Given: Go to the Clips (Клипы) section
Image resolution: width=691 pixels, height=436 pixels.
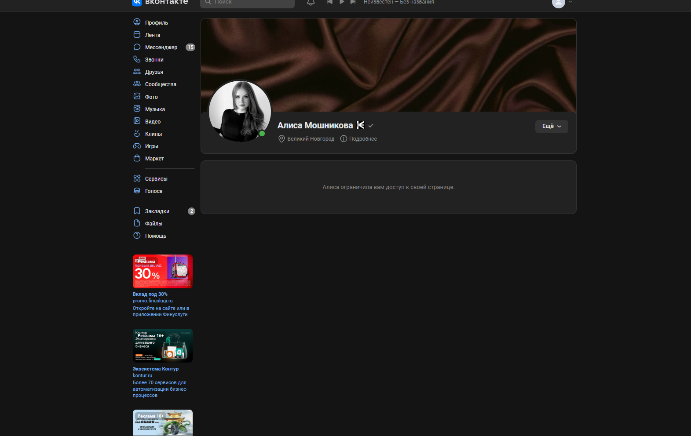Looking at the screenshot, I should (x=153, y=134).
